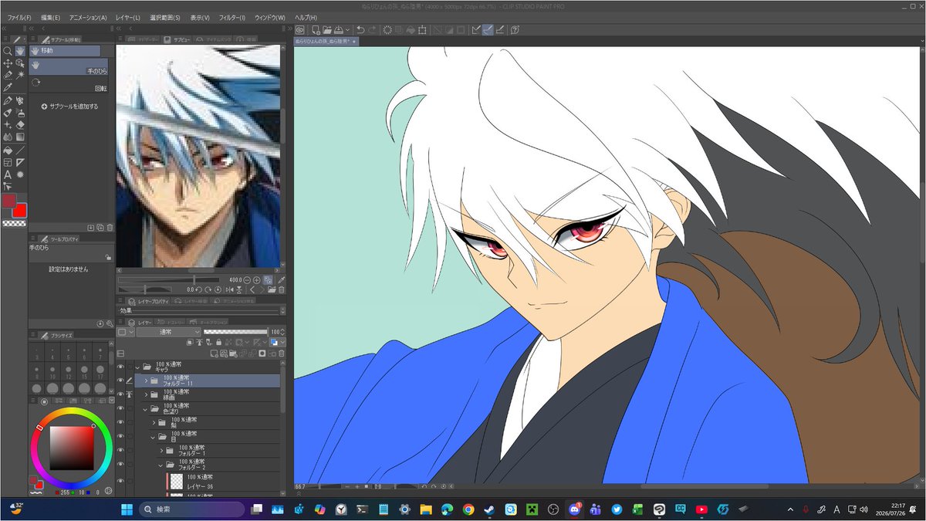Select the Zoom magnifier tool
Viewport: 926px width, 521px height.
(8, 51)
